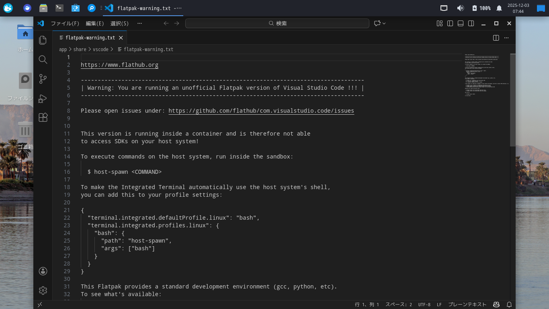Click the 検索 command center search box
Screen dimensions: 549x309
tap(277, 23)
